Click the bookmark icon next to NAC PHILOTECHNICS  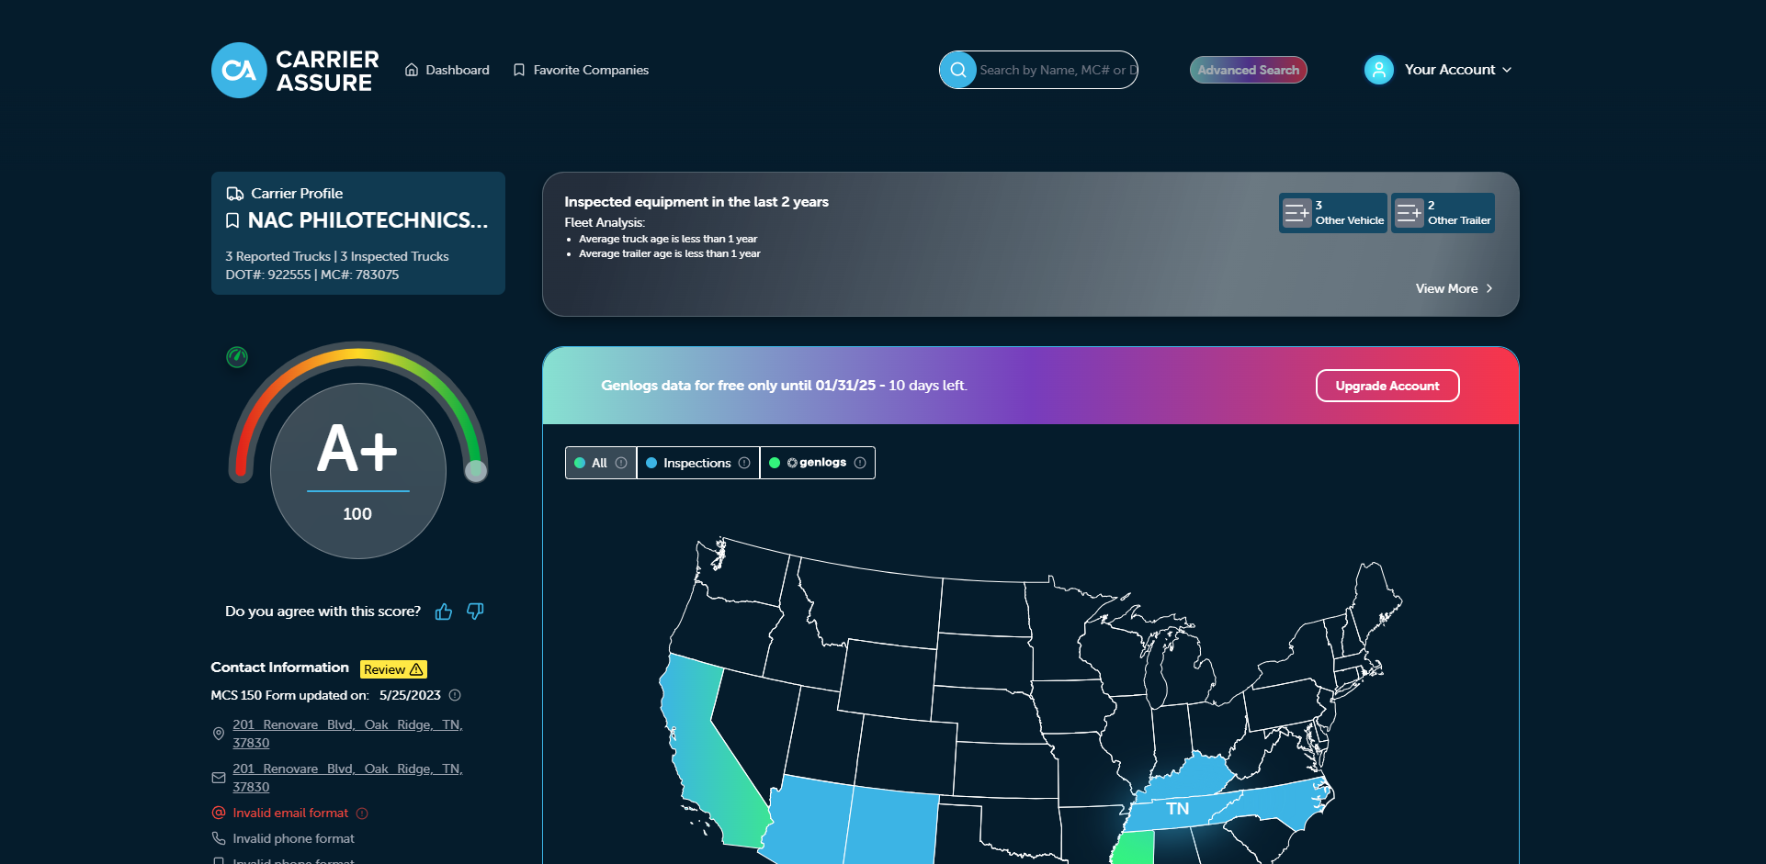tap(232, 219)
